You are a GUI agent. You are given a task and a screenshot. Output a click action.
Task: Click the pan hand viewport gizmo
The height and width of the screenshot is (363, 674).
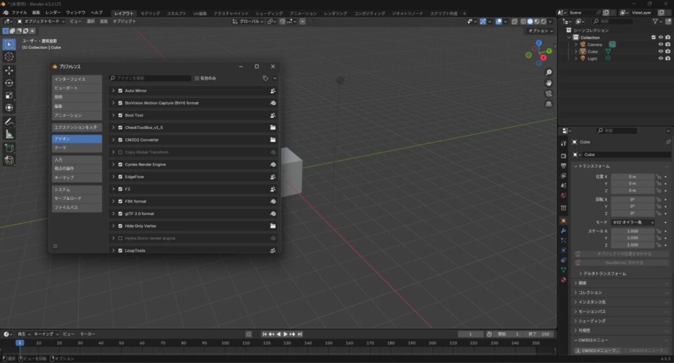(548, 83)
